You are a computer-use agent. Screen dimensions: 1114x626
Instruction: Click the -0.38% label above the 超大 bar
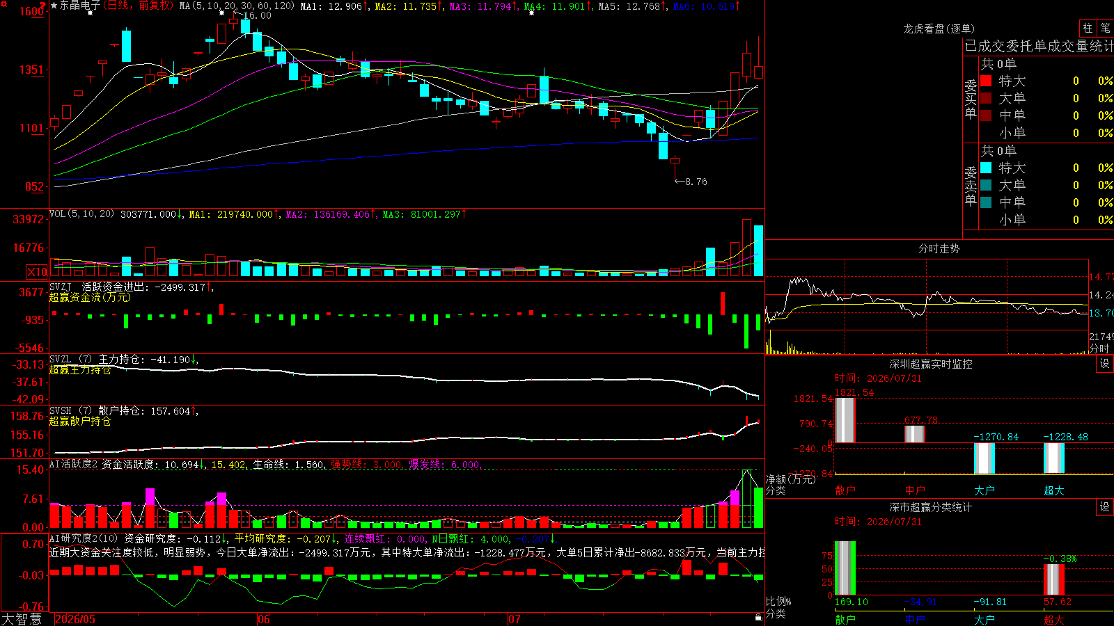pyautogui.click(x=1060, y=559)
